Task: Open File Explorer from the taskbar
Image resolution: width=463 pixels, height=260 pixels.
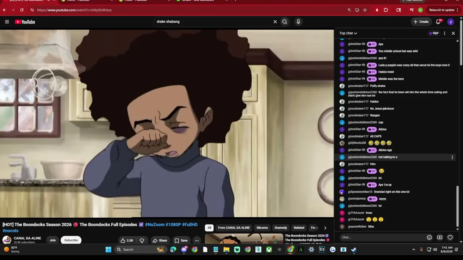Action: [x=226, y=250]
